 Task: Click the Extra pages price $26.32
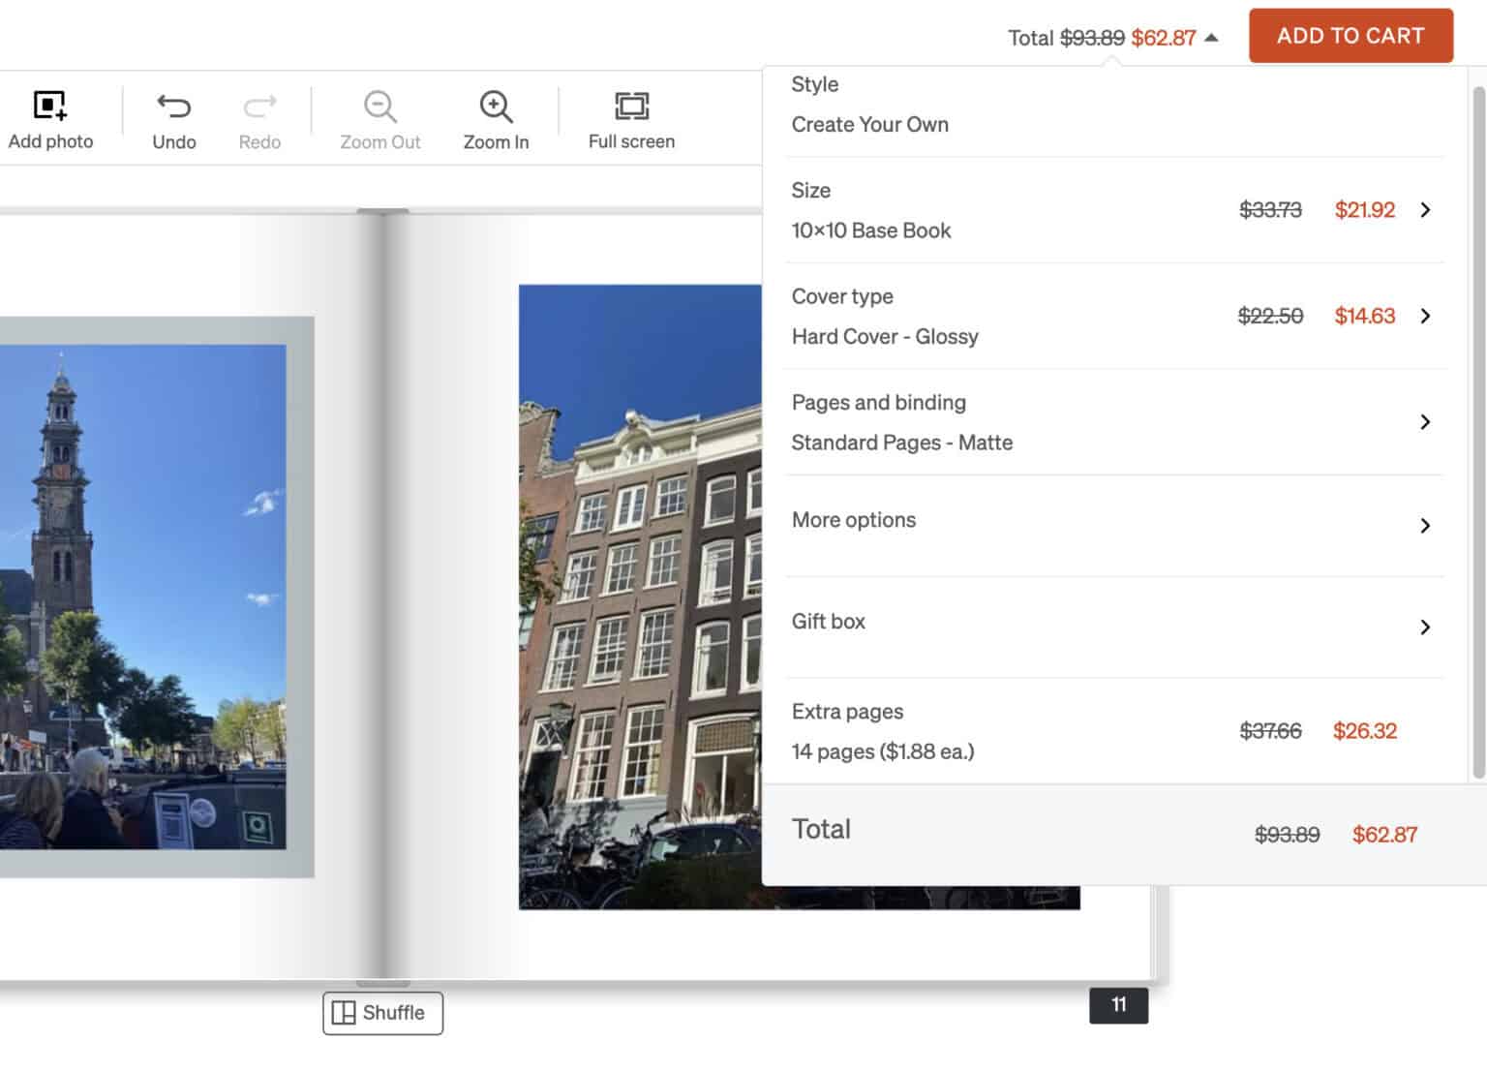[1365, 731]
